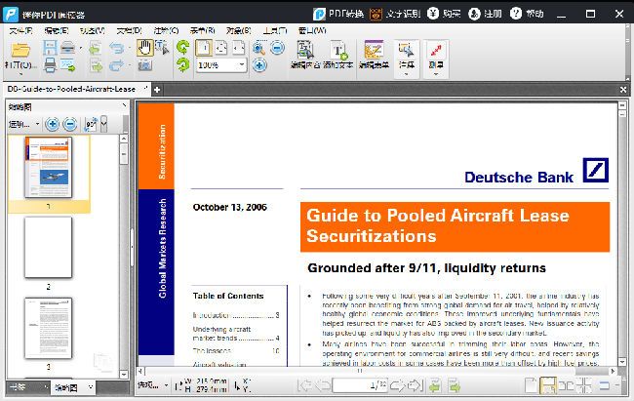Click the page number input field
The height and width of the screenshot is (401, 634).
pyautogui.click(x=360, y=385)
